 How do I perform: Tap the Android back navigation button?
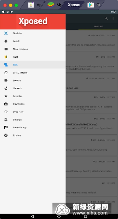pos(32,216)
